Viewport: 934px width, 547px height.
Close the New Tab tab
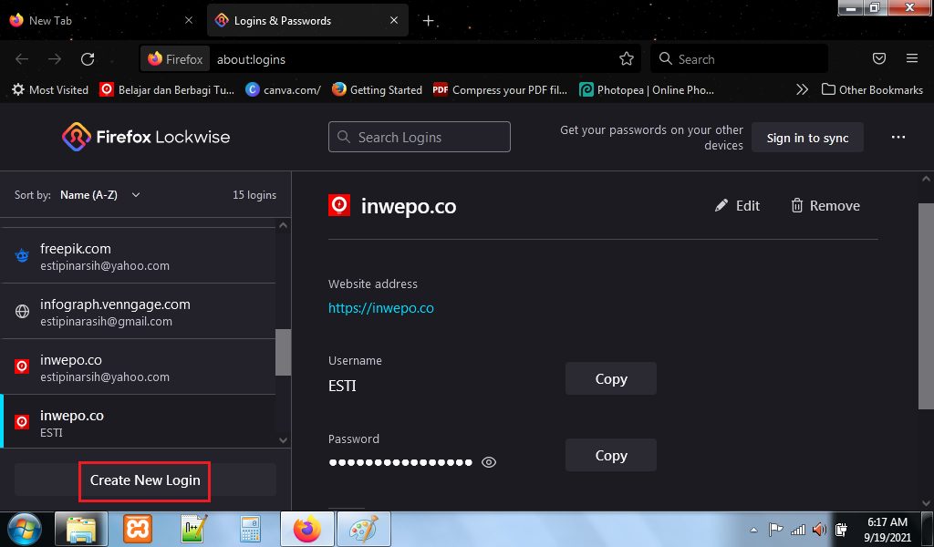pos(188,20)
